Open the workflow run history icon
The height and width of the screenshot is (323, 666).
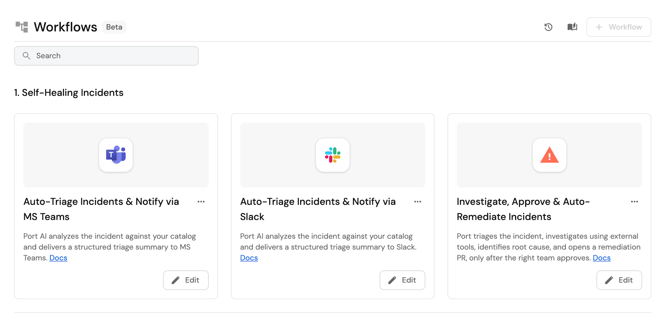[548, 27]
